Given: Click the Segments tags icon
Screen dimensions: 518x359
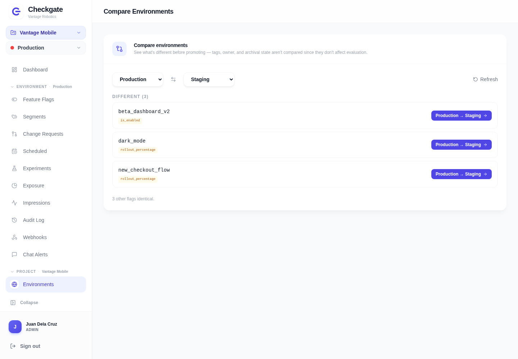Looking at the screenshot, I should click(x=14, y=117).
